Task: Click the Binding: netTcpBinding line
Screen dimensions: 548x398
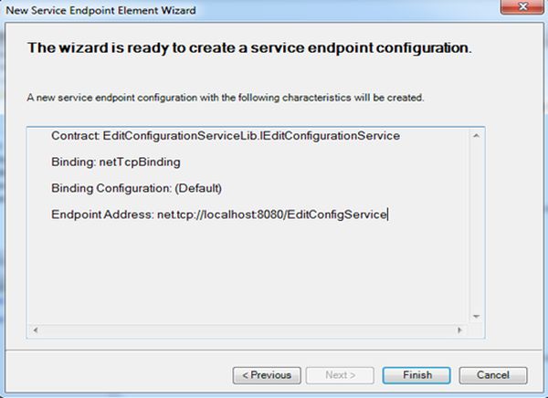Action: (116, 162)
